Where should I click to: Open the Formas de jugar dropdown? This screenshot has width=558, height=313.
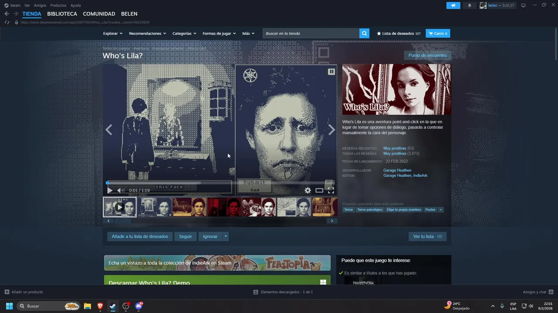219,33
